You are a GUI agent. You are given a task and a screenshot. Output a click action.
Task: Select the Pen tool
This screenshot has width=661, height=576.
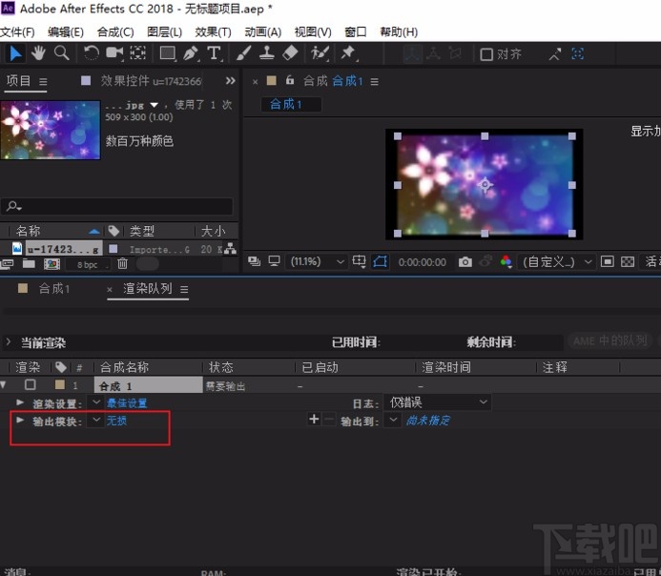(x=191, y=53)
